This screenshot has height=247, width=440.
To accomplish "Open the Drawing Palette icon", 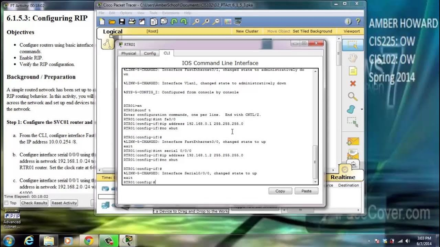I will 228,22.
